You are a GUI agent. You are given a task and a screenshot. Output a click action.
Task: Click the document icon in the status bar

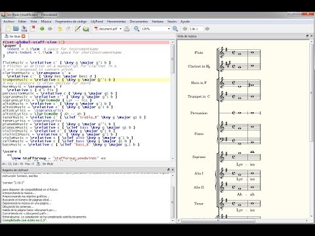click(39, 164)
